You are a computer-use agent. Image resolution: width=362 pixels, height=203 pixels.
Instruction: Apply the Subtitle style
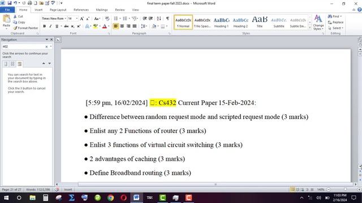coord(279,23)
